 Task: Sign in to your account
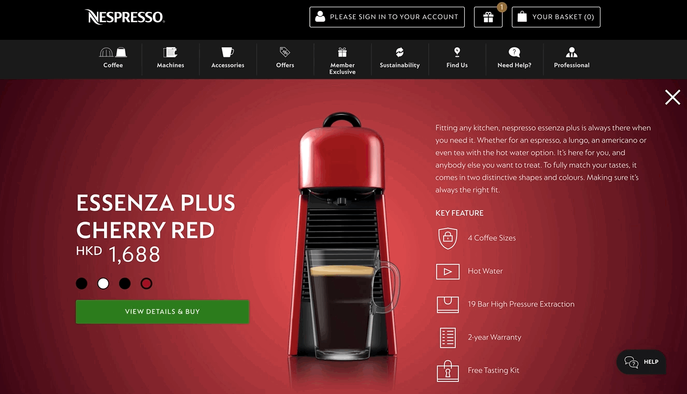(x=387, y=17)
